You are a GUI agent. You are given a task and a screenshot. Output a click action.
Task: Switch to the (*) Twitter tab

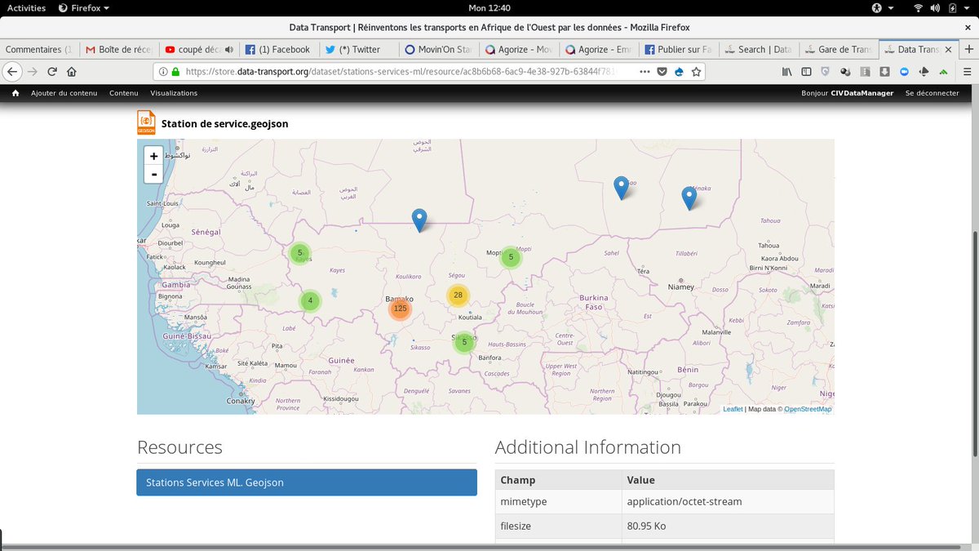click(x=358, y=50)
